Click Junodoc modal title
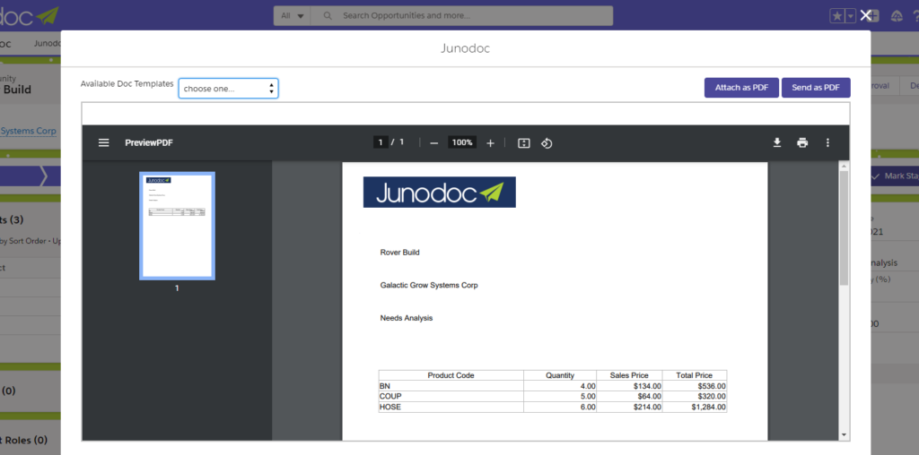 click(466, 48)
